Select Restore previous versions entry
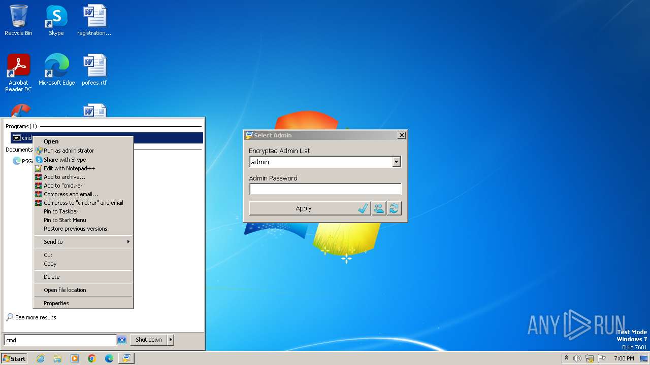This screenshot has width=650, height=365. pyautogui.click(x=83, y=229)
